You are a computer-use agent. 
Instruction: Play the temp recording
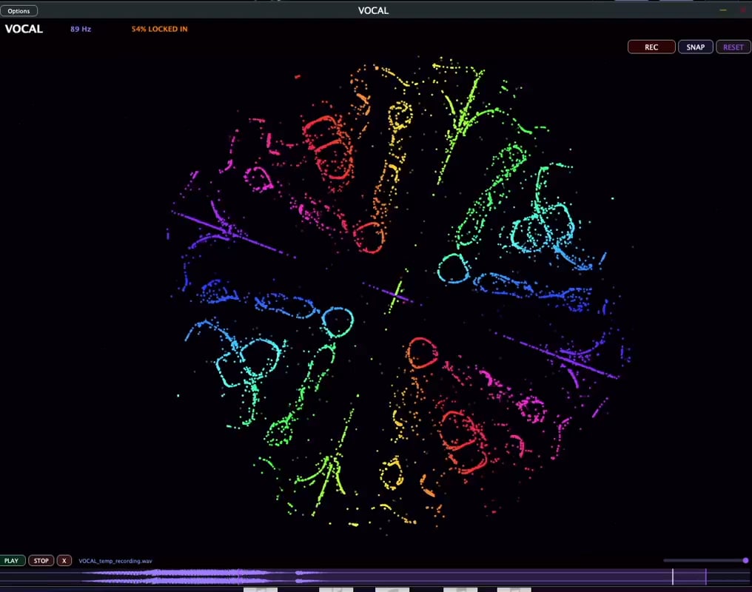(x=12, y=560)
